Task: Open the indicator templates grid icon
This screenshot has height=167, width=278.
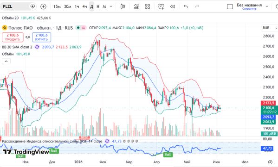Action: (148, 6)
